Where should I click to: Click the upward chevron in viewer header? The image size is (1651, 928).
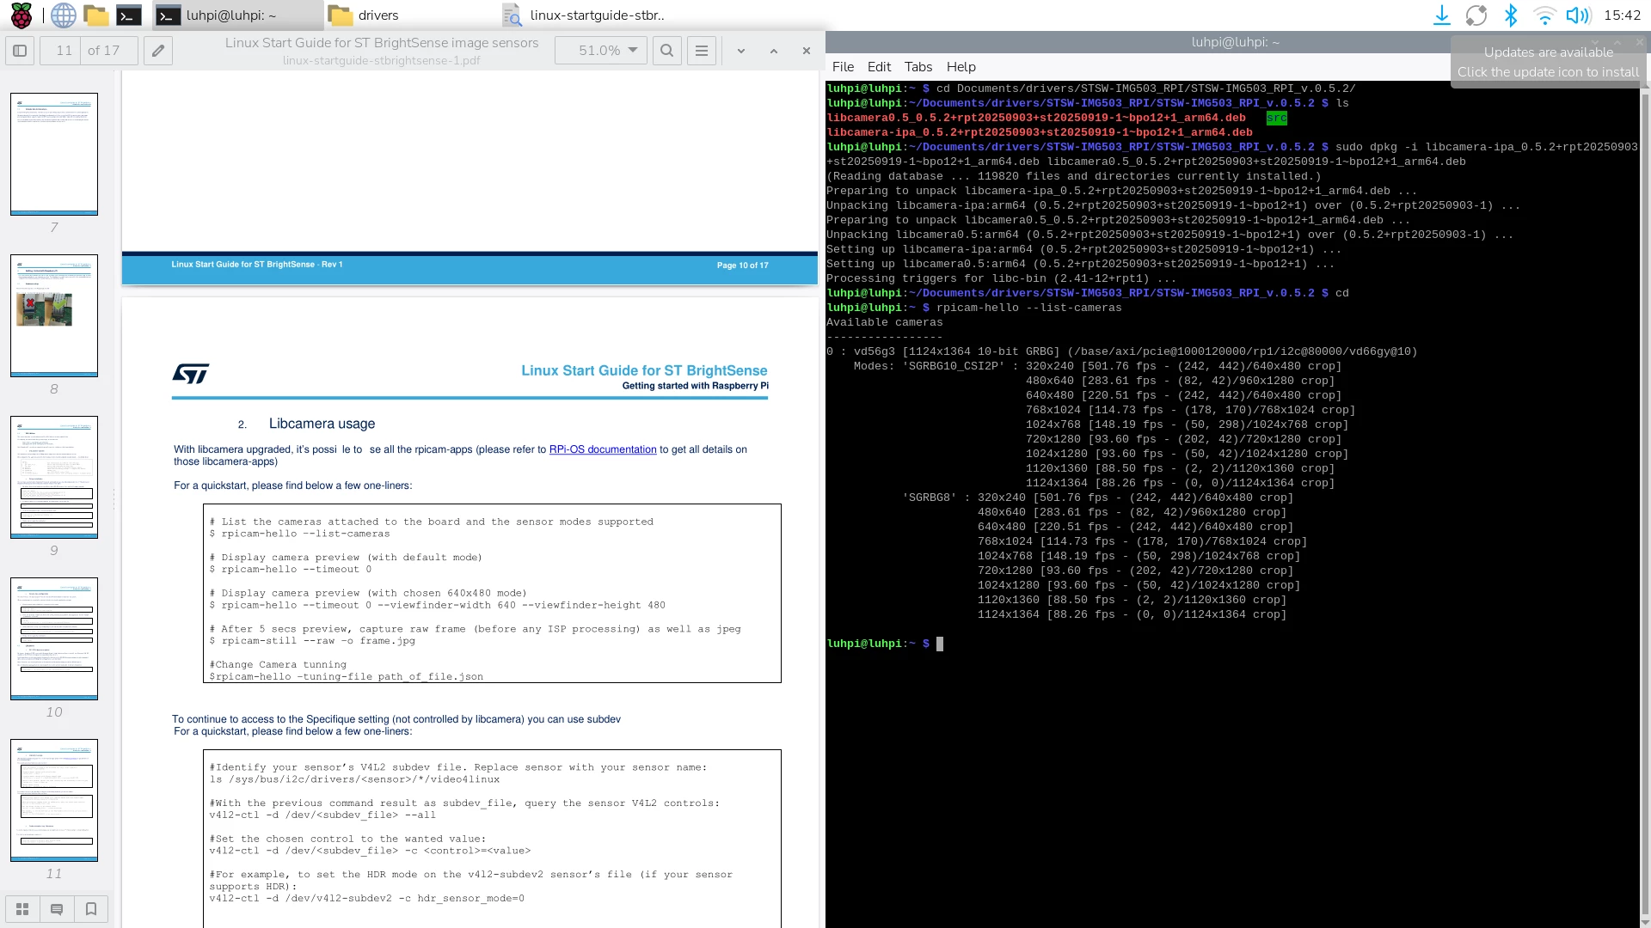click(x=774, y=52)
